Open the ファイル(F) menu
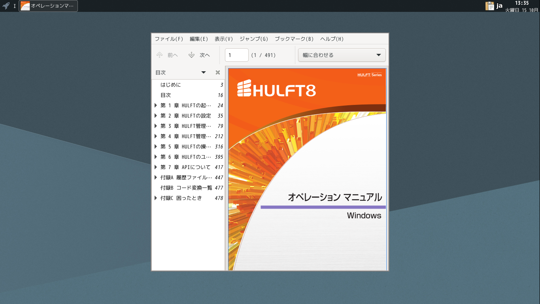Image resolution: width=540 pixels, height=304 pixels. pyautogui.click(x=169, y=39)
